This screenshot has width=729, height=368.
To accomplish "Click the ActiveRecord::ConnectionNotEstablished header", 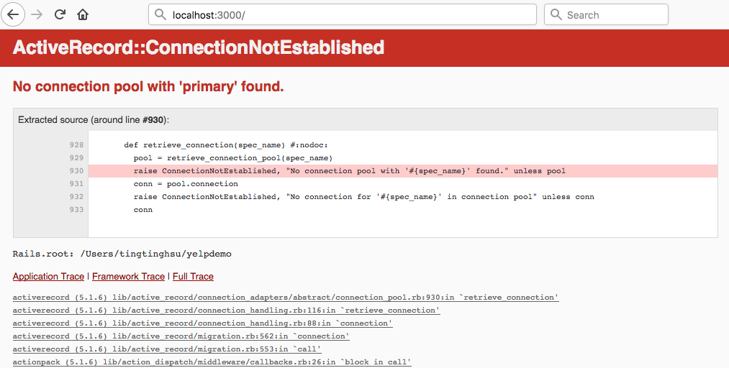I will (x=199, y=48).
